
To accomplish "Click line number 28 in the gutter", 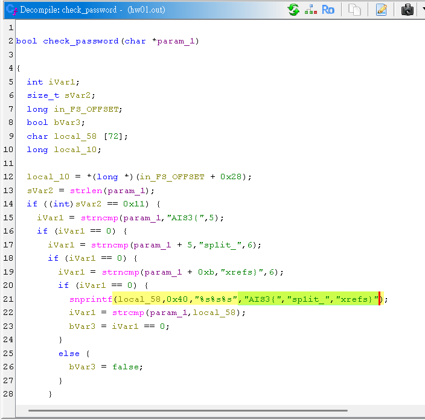I will (x=8, y=393).
